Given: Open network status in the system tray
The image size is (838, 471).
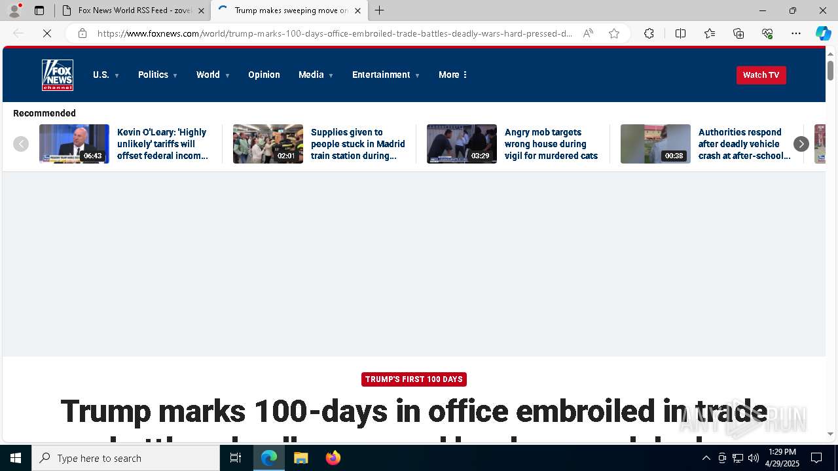Looking at the screenshot, I should click(x=738, y=458).
